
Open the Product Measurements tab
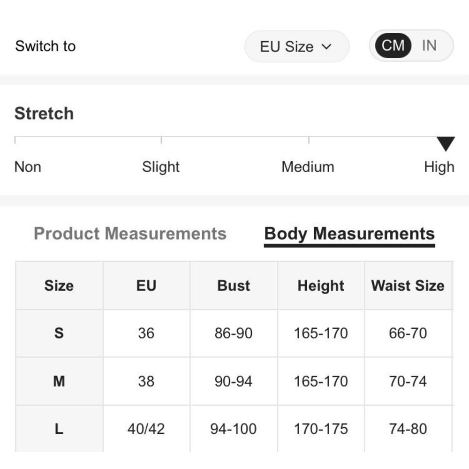[x=130, y=234]
